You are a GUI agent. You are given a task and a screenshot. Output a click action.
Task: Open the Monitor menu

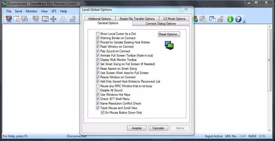31,11
